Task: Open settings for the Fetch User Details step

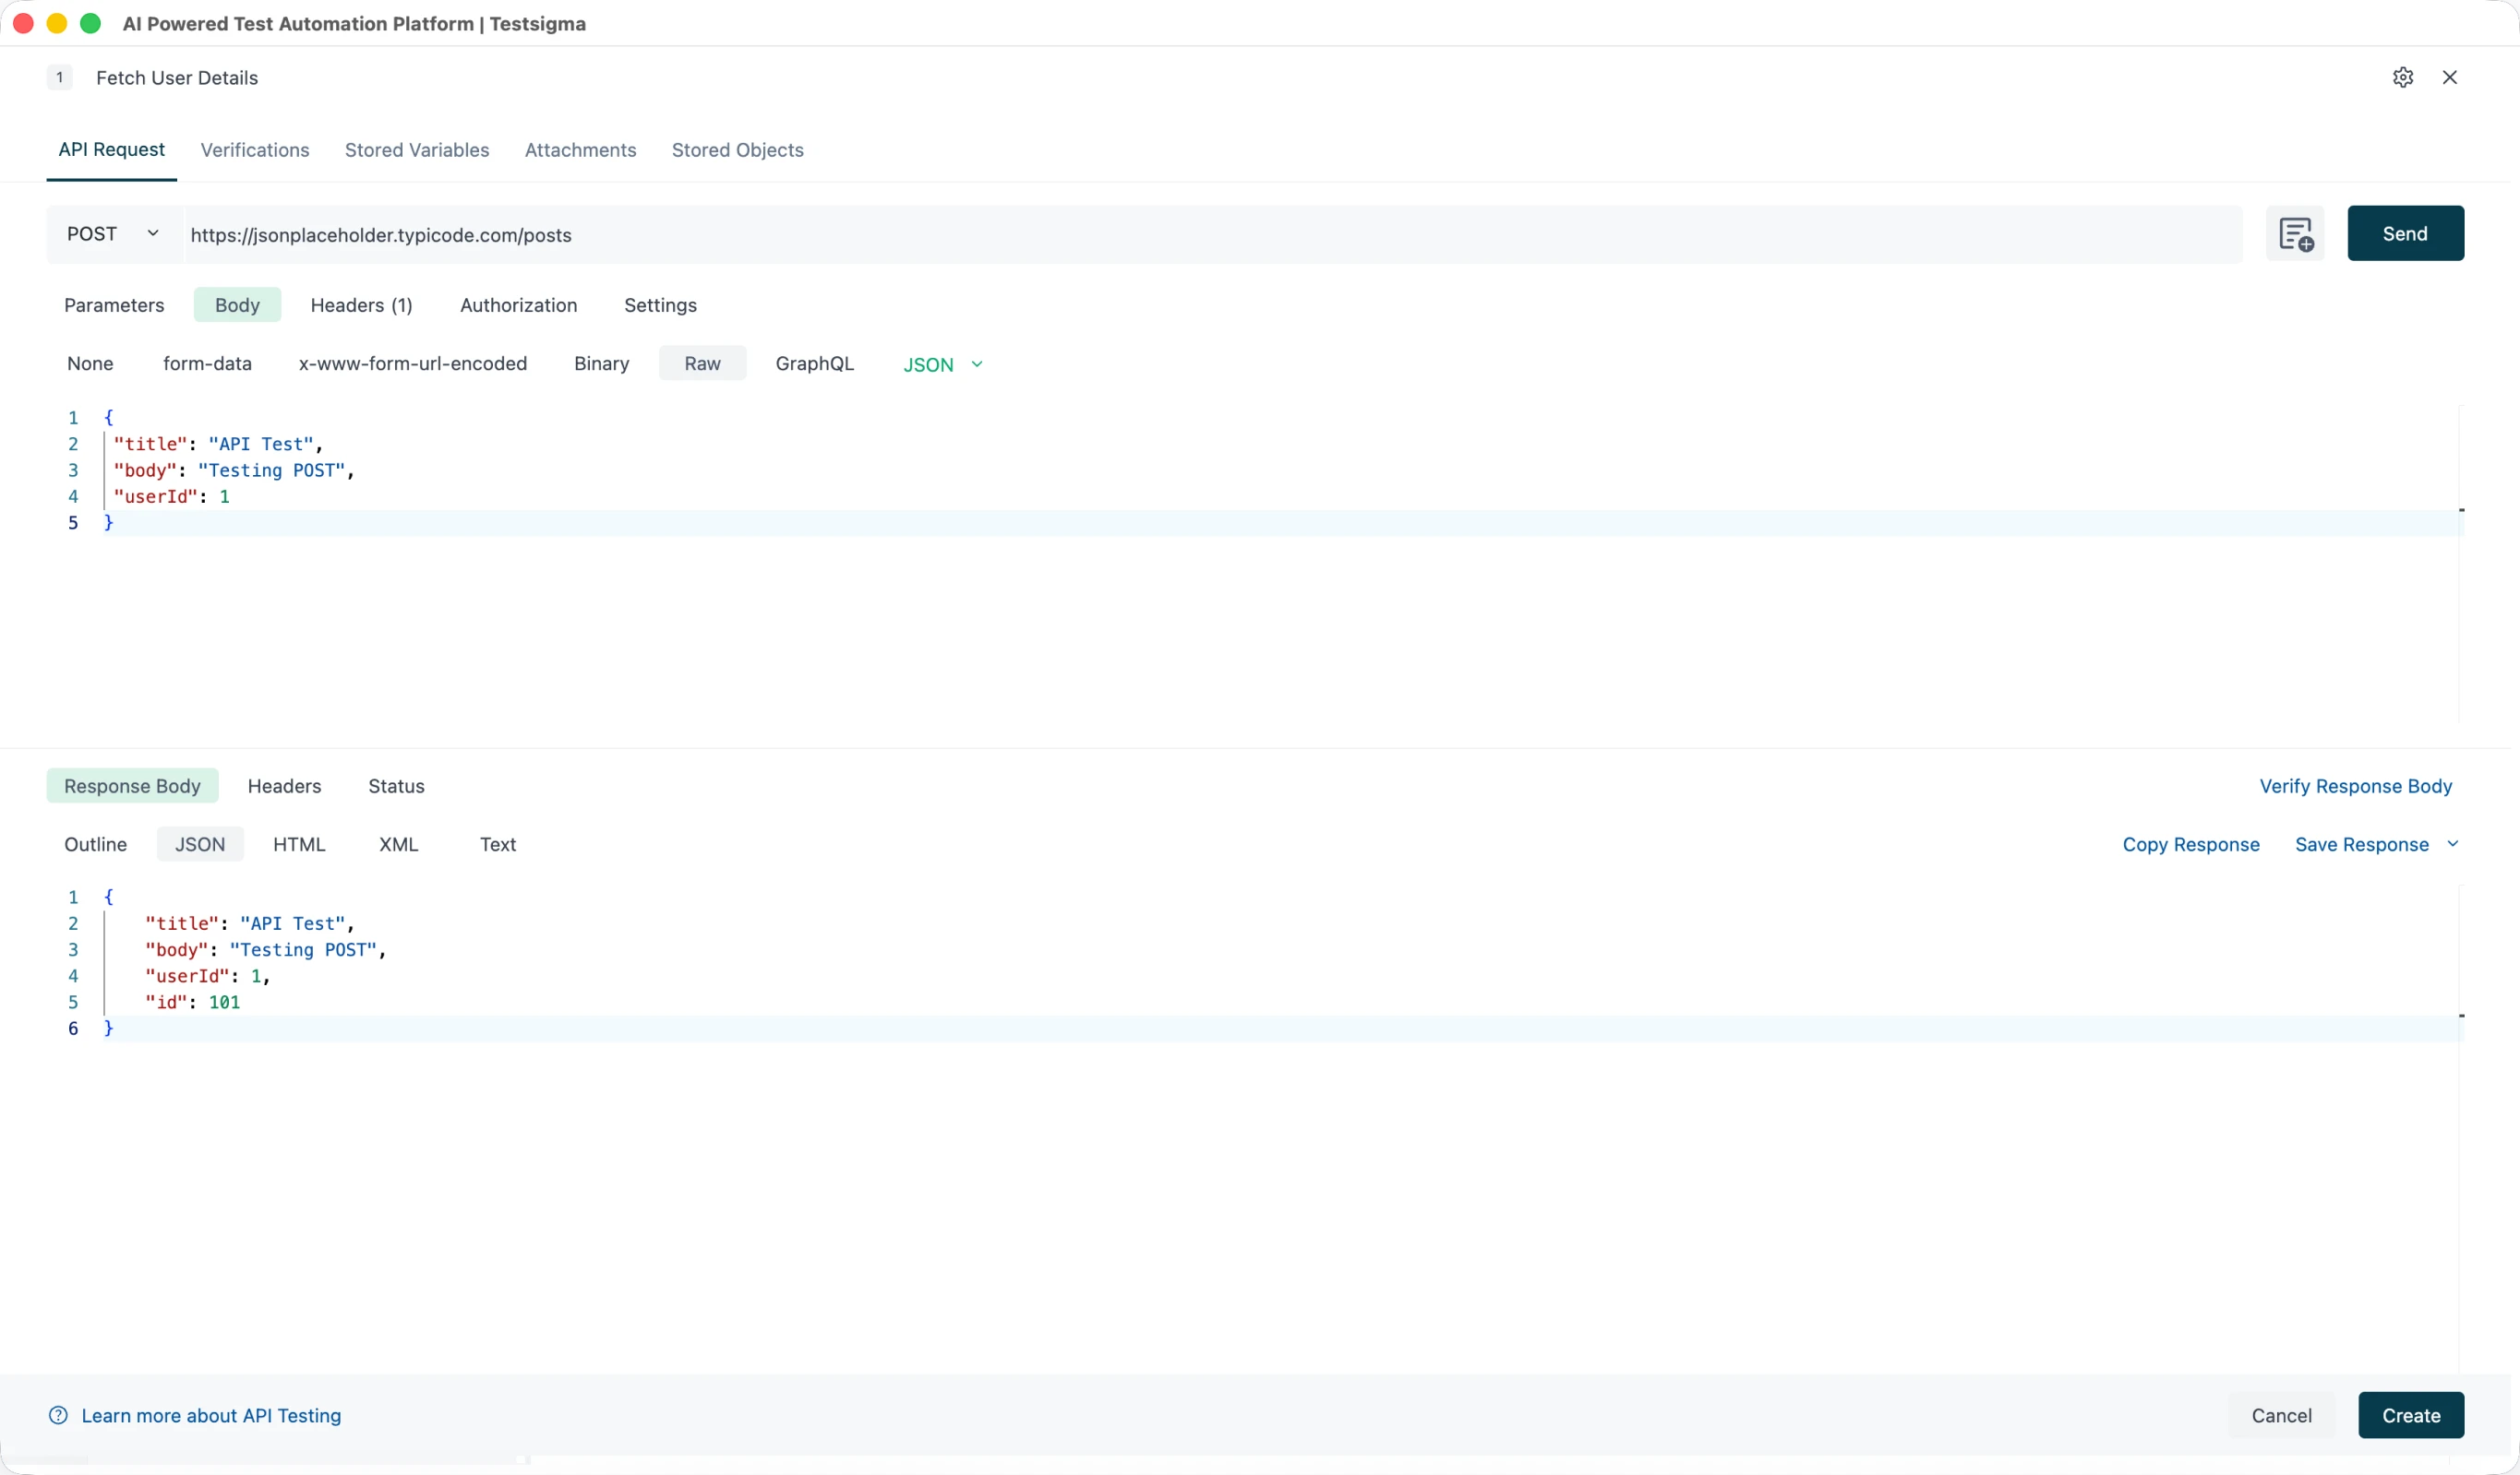Action: point(2404,77)
